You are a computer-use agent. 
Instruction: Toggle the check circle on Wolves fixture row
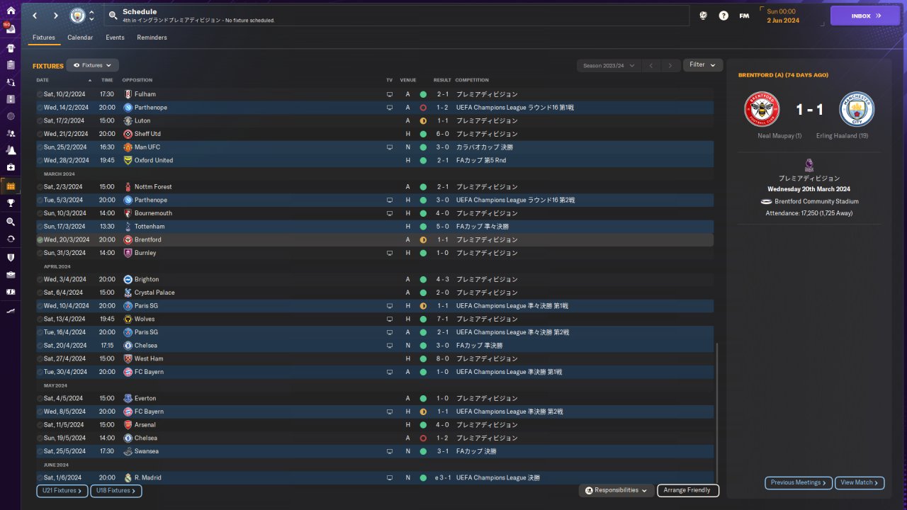click(x=40, y=319)
